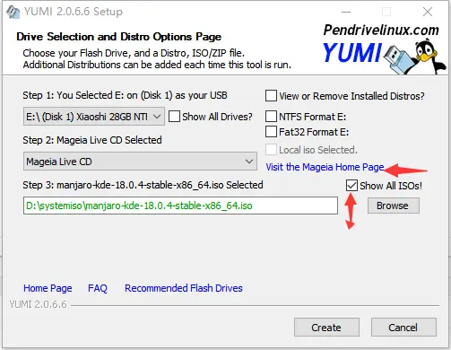Click the drive dropdown chevron arrow

pos(157,117)
